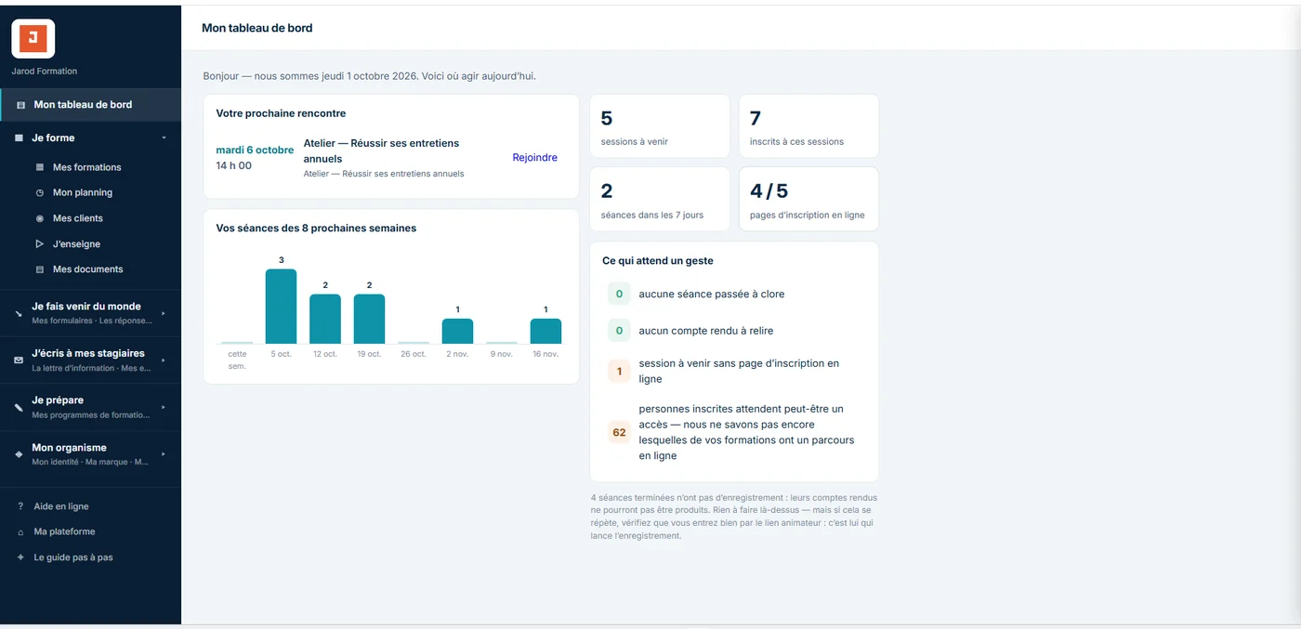Click the chart bar for 2 nov.
This screenshot has height=629, width=1301.
457,332
